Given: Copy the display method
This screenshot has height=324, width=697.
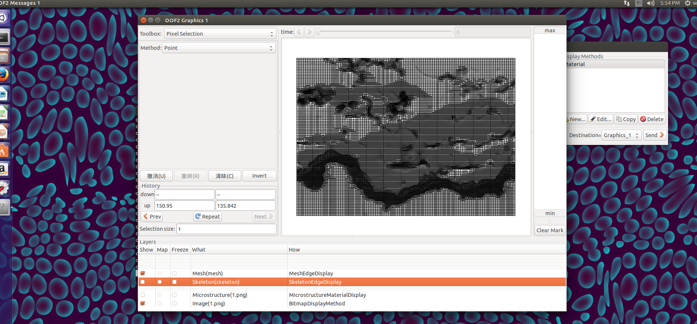Looking at the screenshot, I should click(x=626, y=119).
